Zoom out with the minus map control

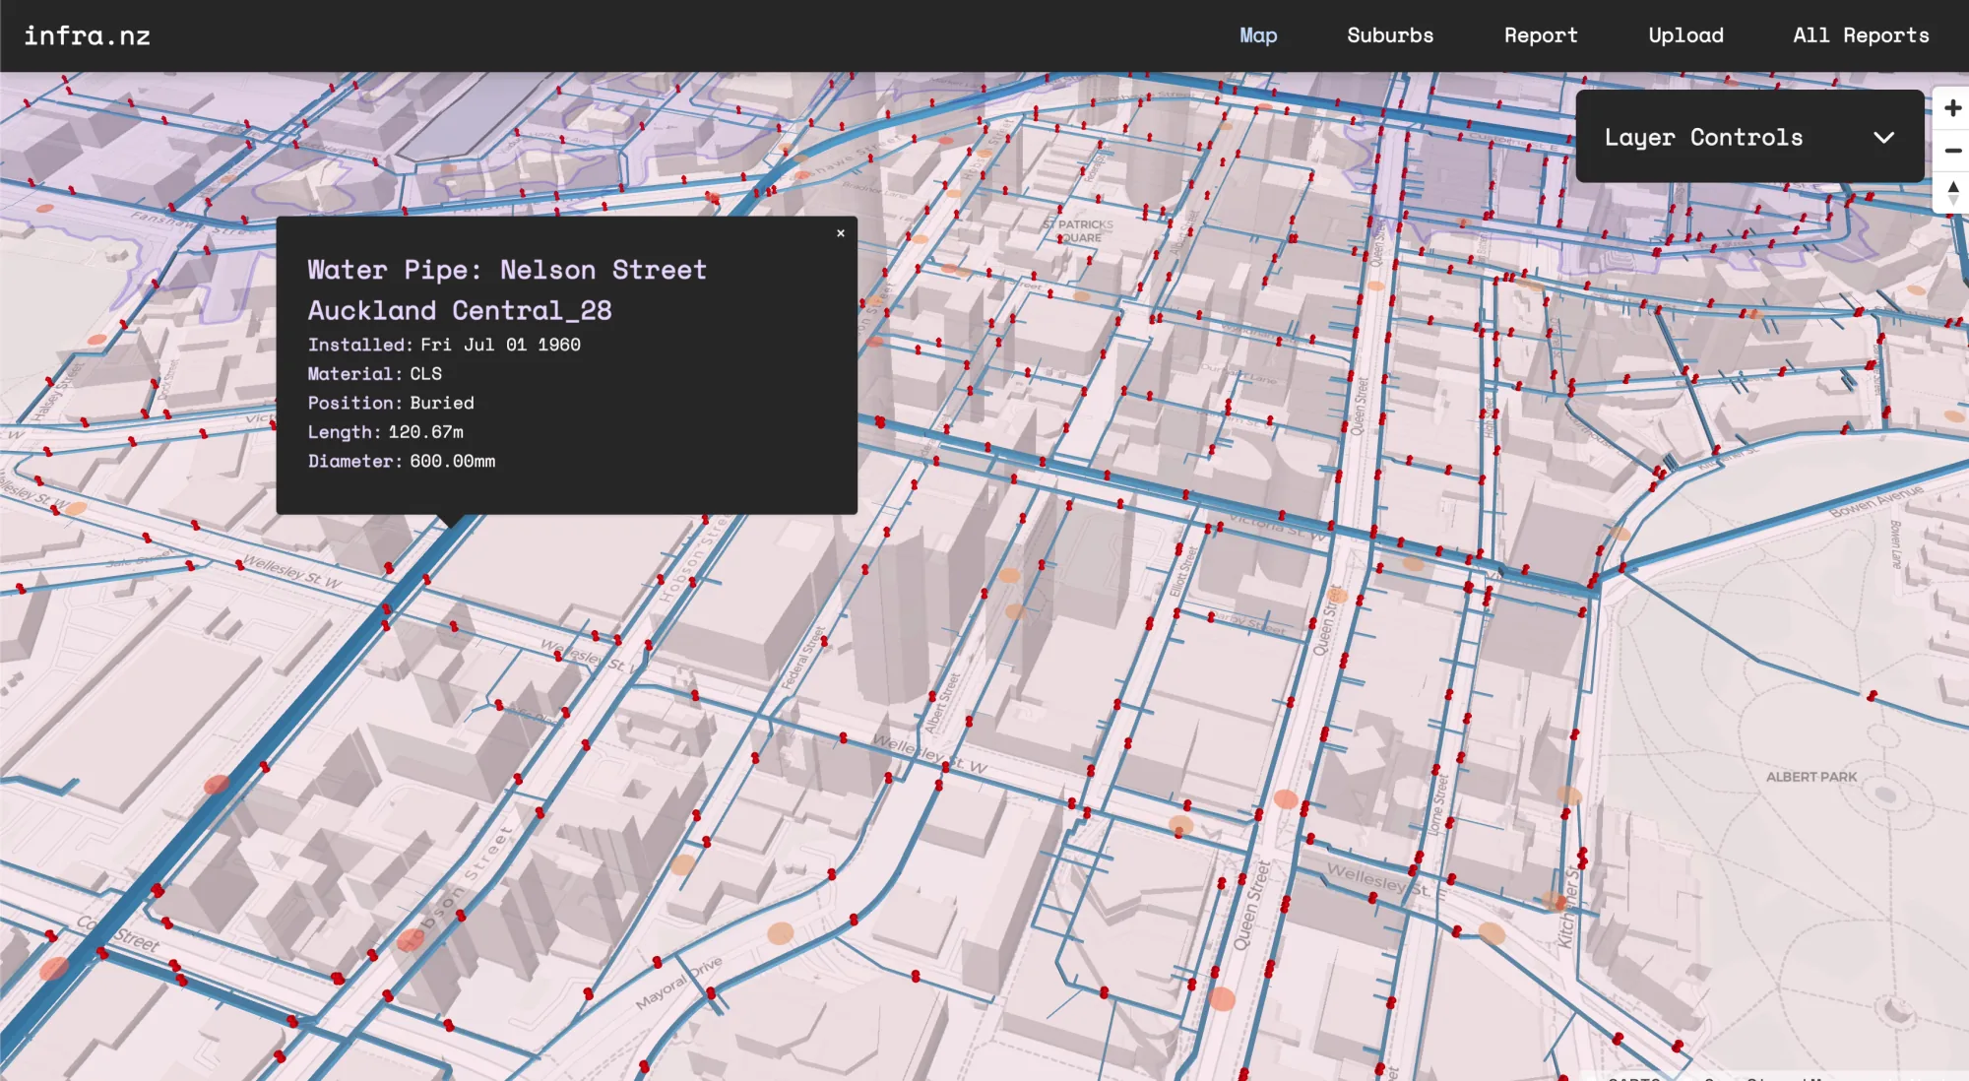click(1952, 151)
